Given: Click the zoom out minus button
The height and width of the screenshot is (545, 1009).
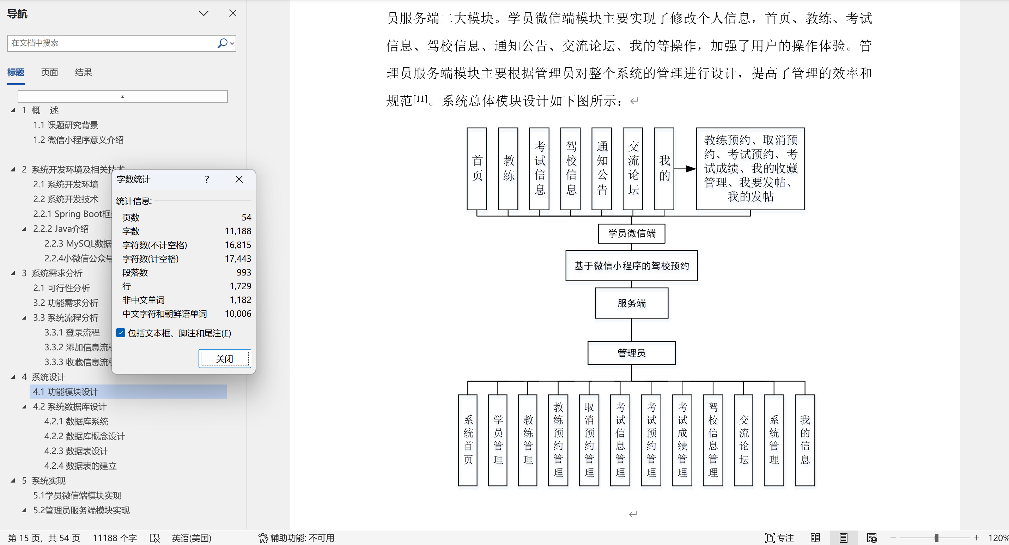Looking at the screenshot, I should (x=893, y=538).
